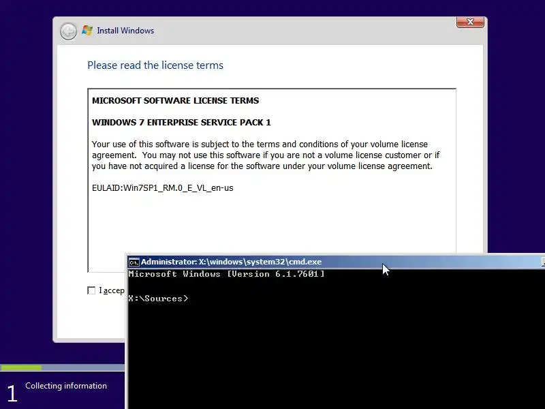Click the back arrow in Install Windows
The image size is (545, 409).
click(68, 31)
